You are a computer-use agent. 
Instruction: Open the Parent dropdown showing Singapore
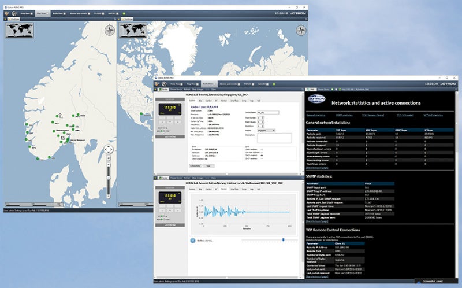(266, 130)
